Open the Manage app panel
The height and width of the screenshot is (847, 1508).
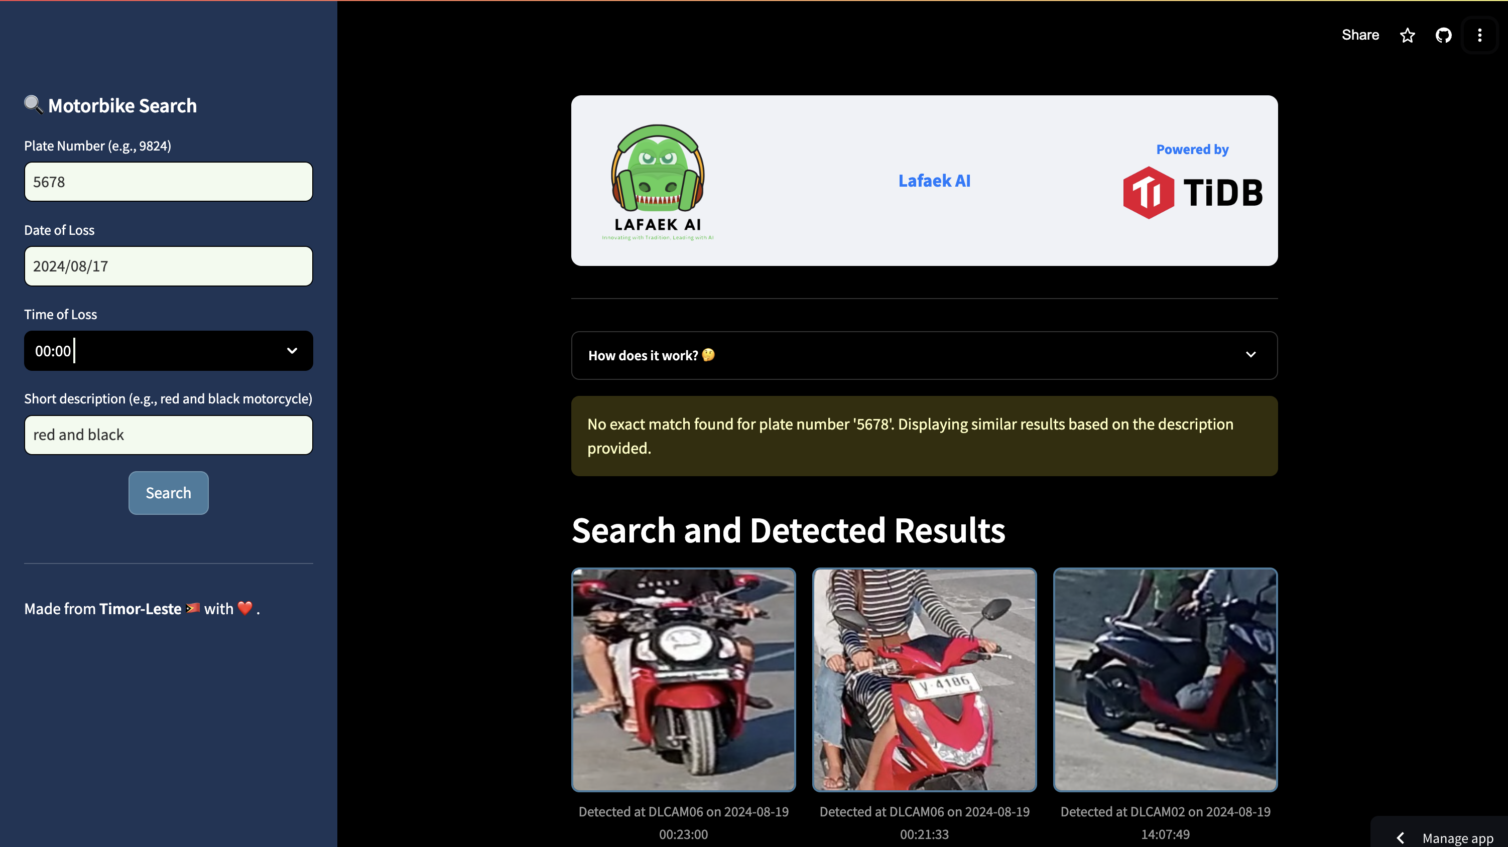[x=1458, y=837]
